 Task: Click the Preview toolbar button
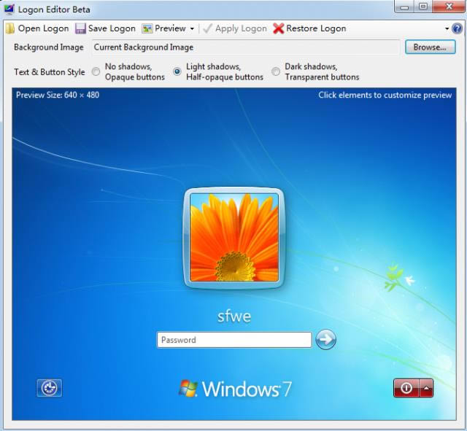coord(164,28)
